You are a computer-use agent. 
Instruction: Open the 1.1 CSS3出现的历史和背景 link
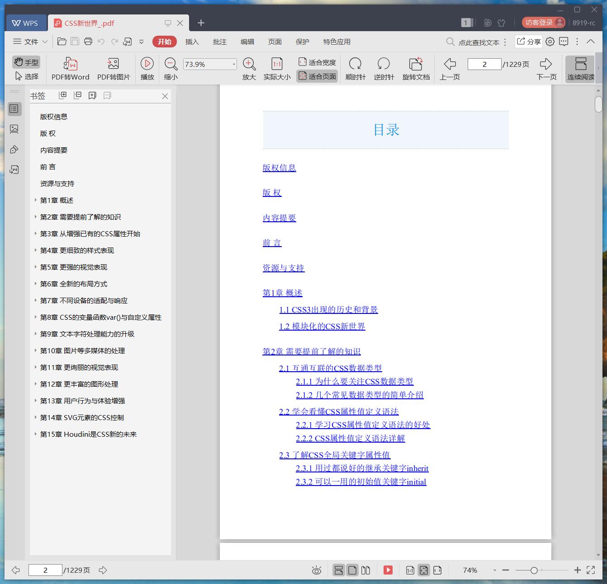(x=329, y=310)
